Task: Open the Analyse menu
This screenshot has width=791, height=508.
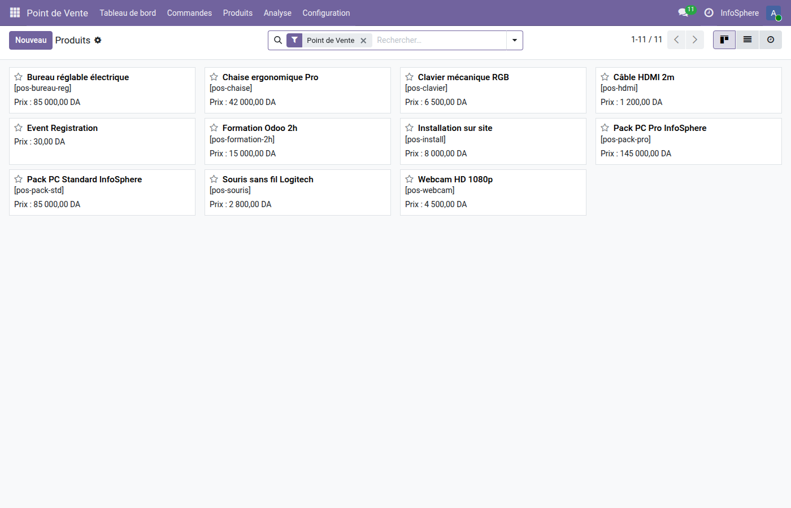Action: (277, 12)
